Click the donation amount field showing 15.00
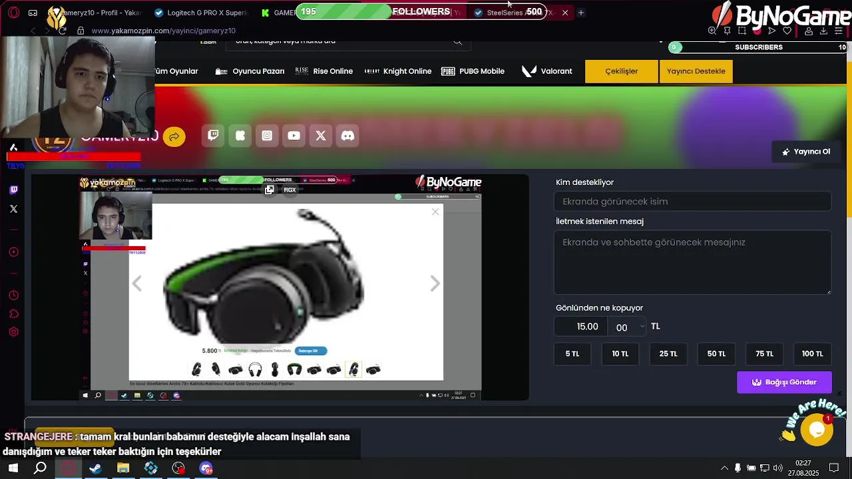Screen dimensions: 852x479 [581, 327]
